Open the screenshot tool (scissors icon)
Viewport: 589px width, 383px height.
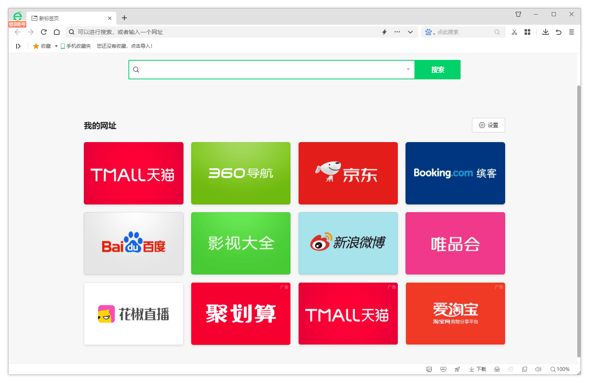[514, 32]
